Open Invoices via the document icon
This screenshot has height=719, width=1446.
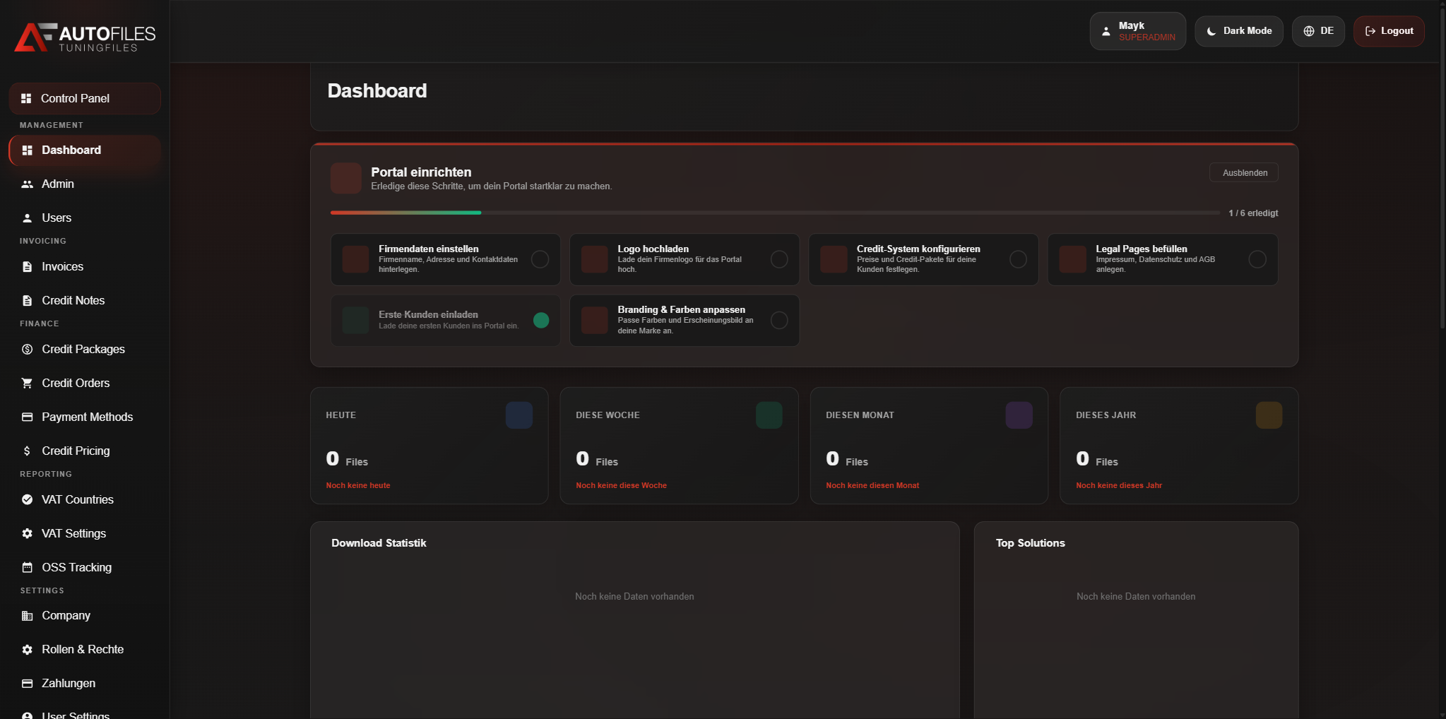tap(27, 266)
